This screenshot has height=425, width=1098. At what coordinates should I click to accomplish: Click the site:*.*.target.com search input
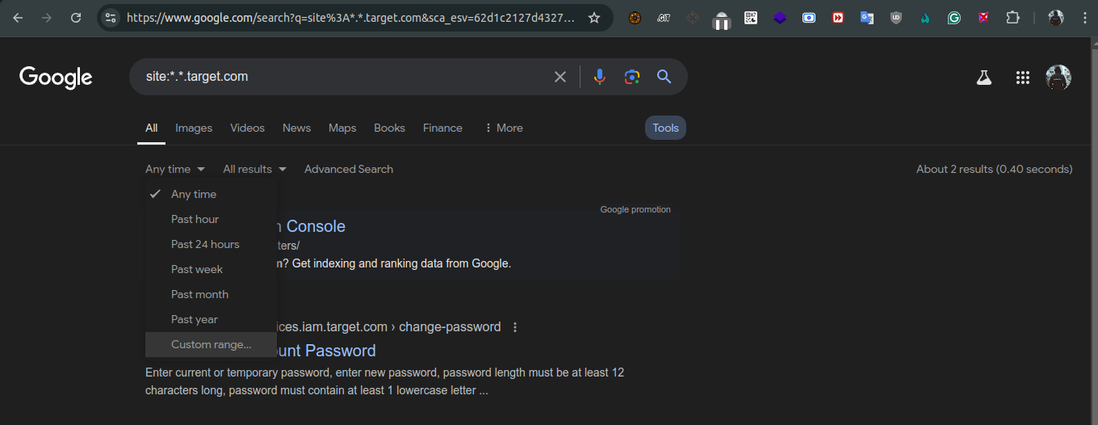click(x=343, y=77)
